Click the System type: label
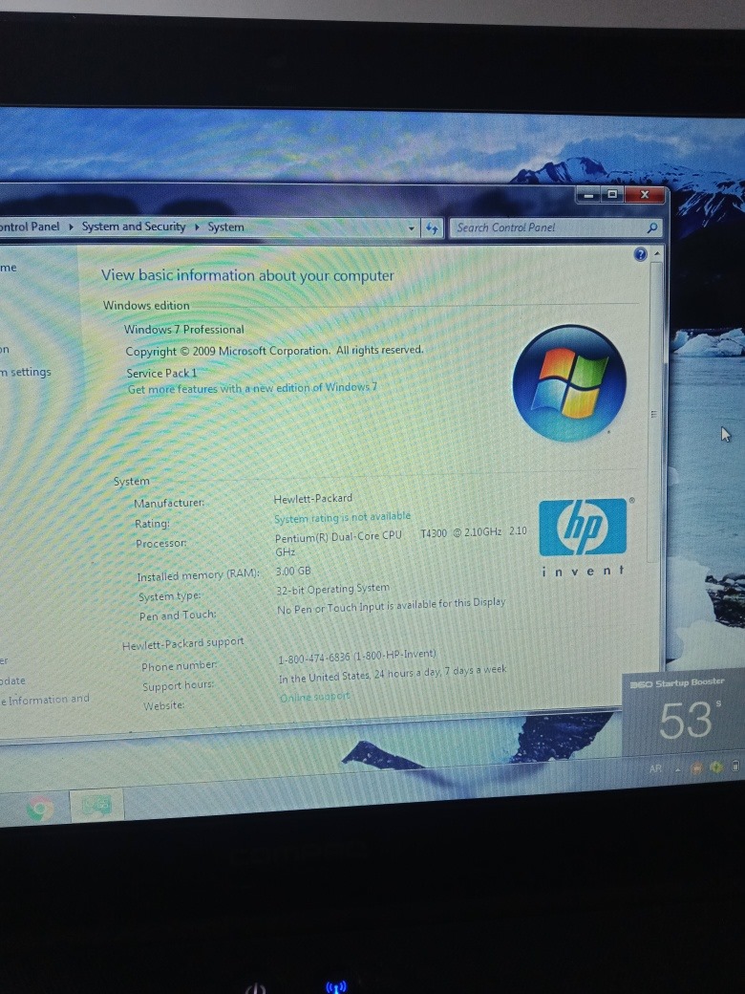Screen dimensions: 745x994 click(x=170, y=595)
